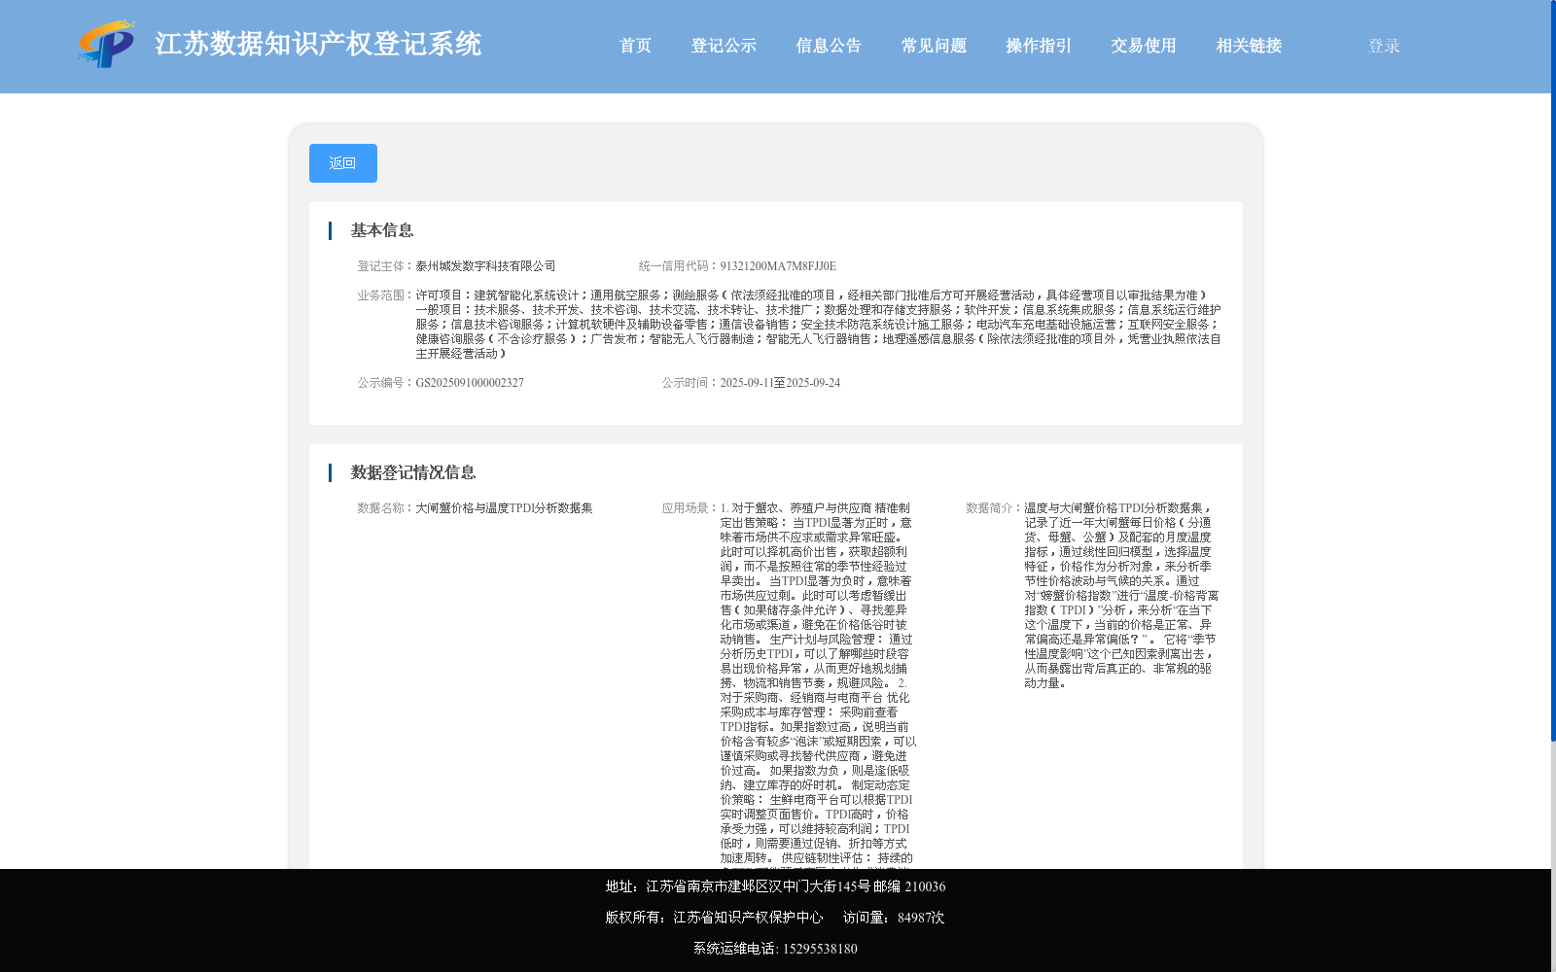The height and width of the screenshot is (972, 1556).
Task: Click the 业务范围 label
Action: 386,295
